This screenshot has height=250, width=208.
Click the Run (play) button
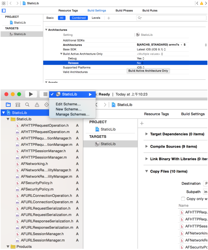(x=31, y=94)
